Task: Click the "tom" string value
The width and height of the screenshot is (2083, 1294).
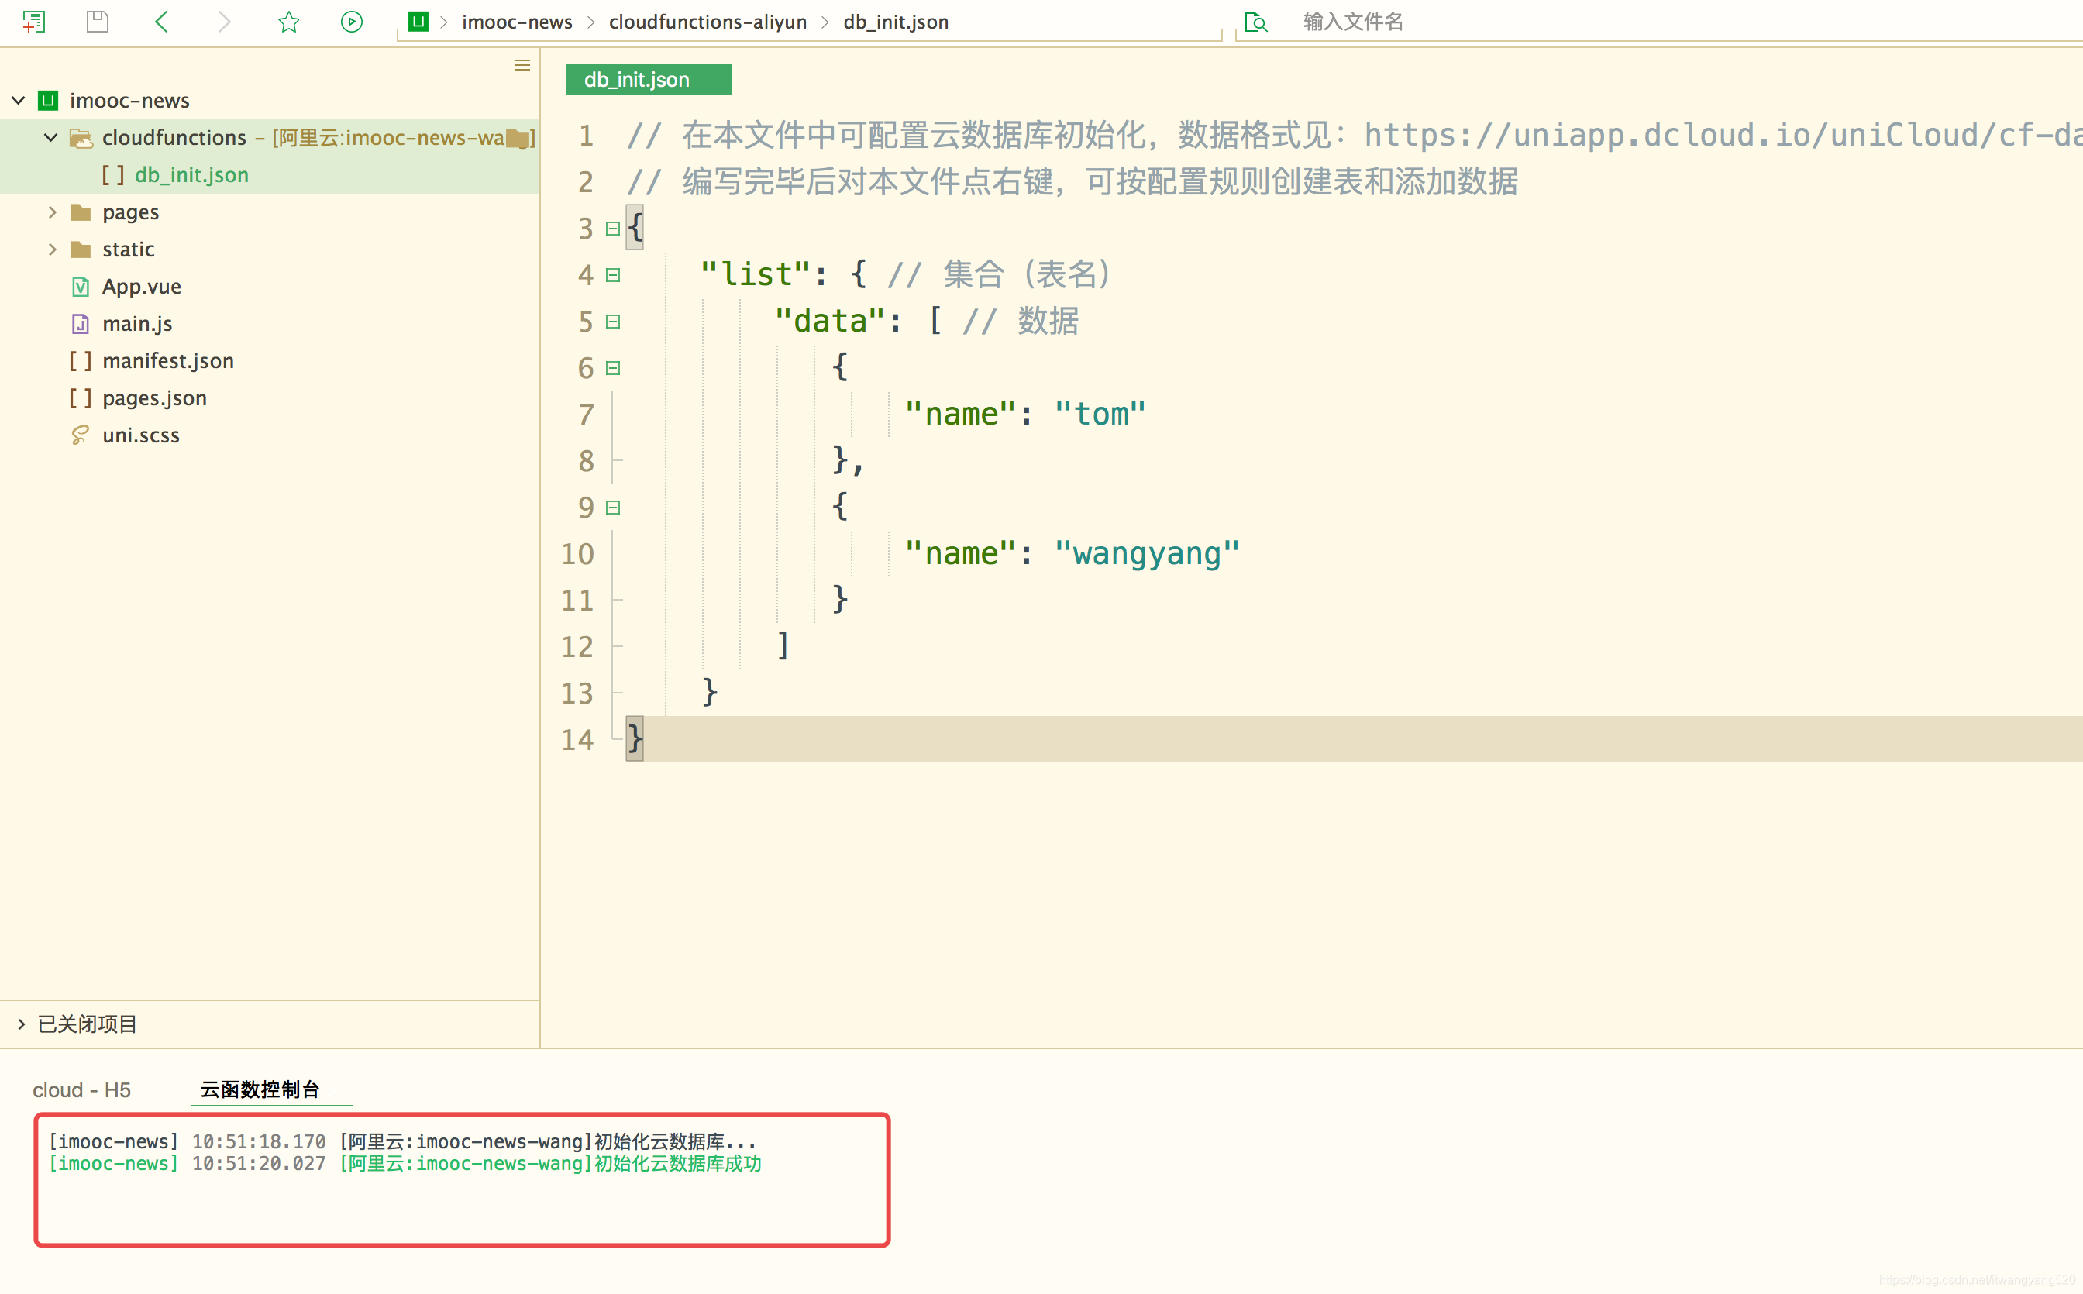Action: click(1100, 415)
